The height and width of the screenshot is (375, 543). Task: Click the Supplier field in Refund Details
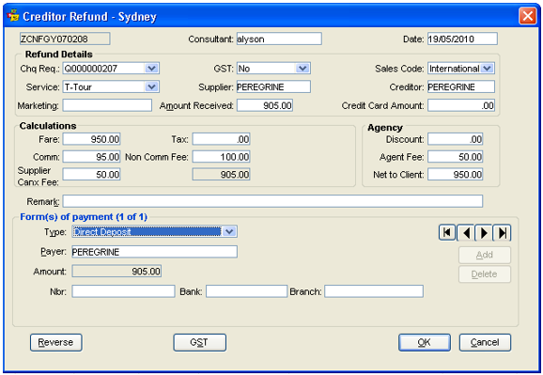273,86
